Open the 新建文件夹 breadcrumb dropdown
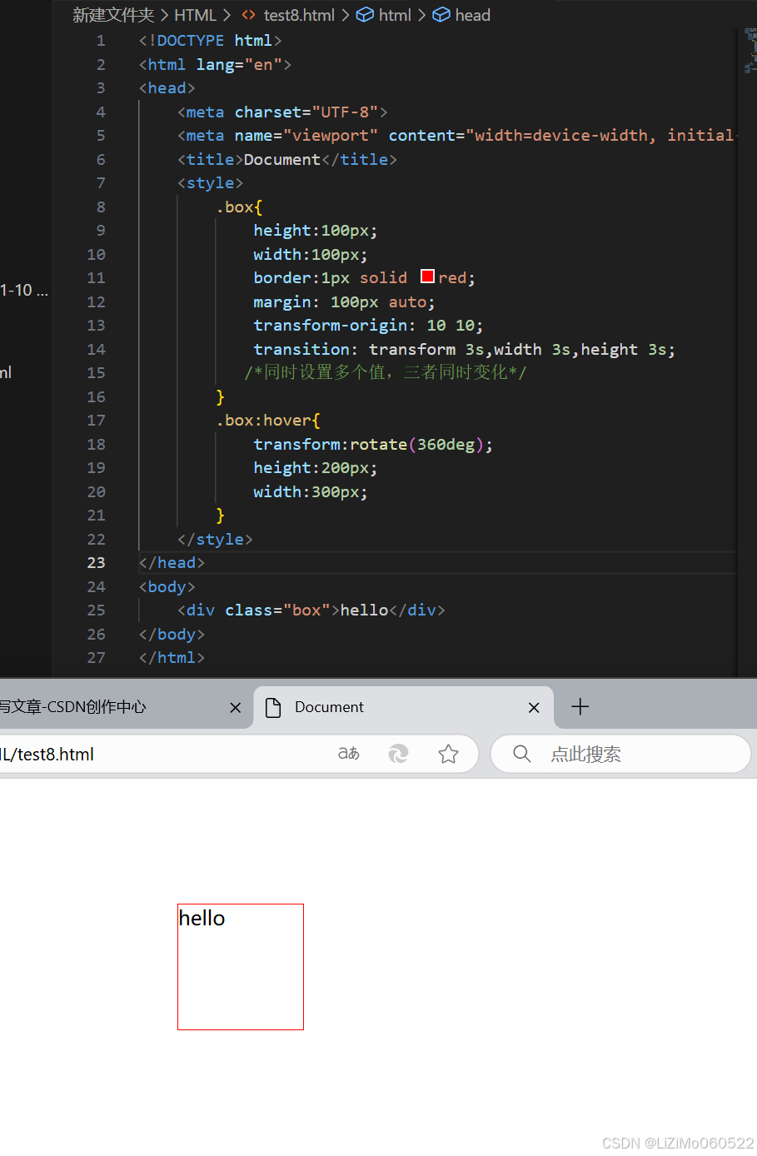The image size is (757, 1156). point(113,15)
